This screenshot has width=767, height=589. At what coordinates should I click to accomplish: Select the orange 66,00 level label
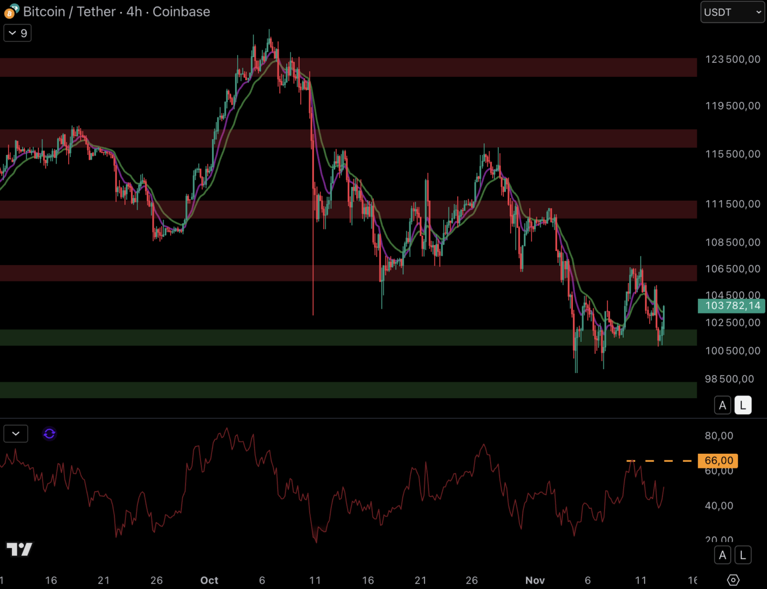click(718, 461)
